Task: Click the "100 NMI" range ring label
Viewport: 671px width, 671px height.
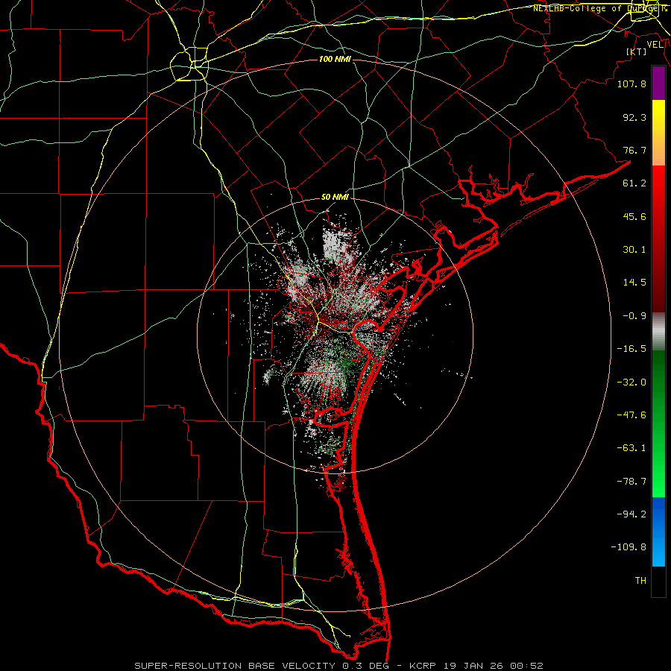Action: pyautogui.click(x=335, y=59)
